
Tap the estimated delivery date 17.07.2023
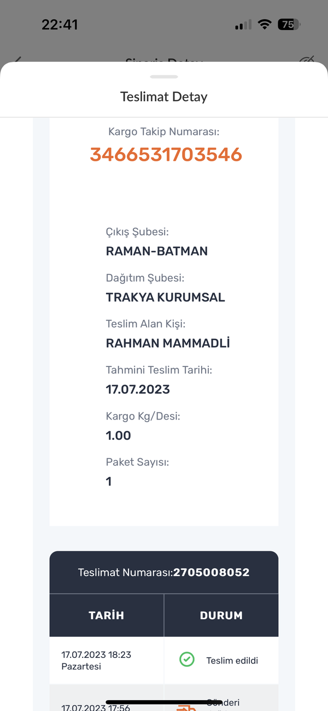tap(138, 389)
